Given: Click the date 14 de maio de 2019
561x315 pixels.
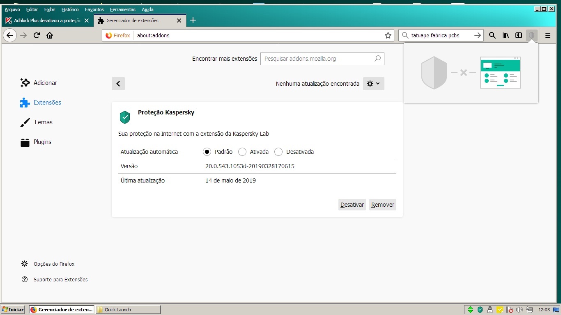Looking at the screenshot, I should click(230, 180).
